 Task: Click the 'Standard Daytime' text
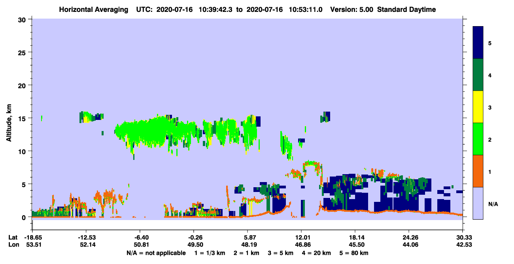[406, 9]
